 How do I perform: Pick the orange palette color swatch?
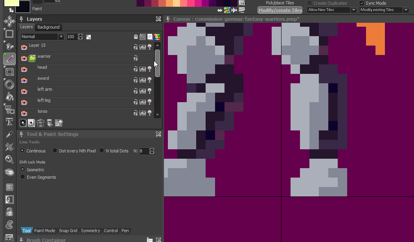coord(169,3)
